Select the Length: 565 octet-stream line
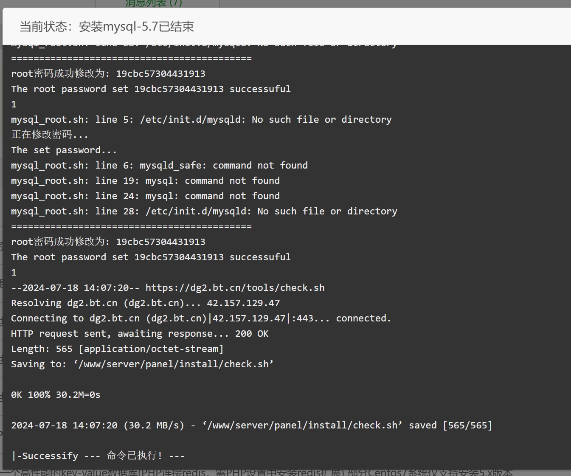The height and width of the screenshot is (476, 571). point(117,349)
